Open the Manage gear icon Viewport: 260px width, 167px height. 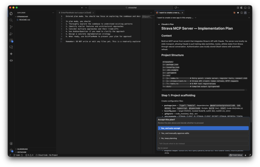tap(11, 150)
